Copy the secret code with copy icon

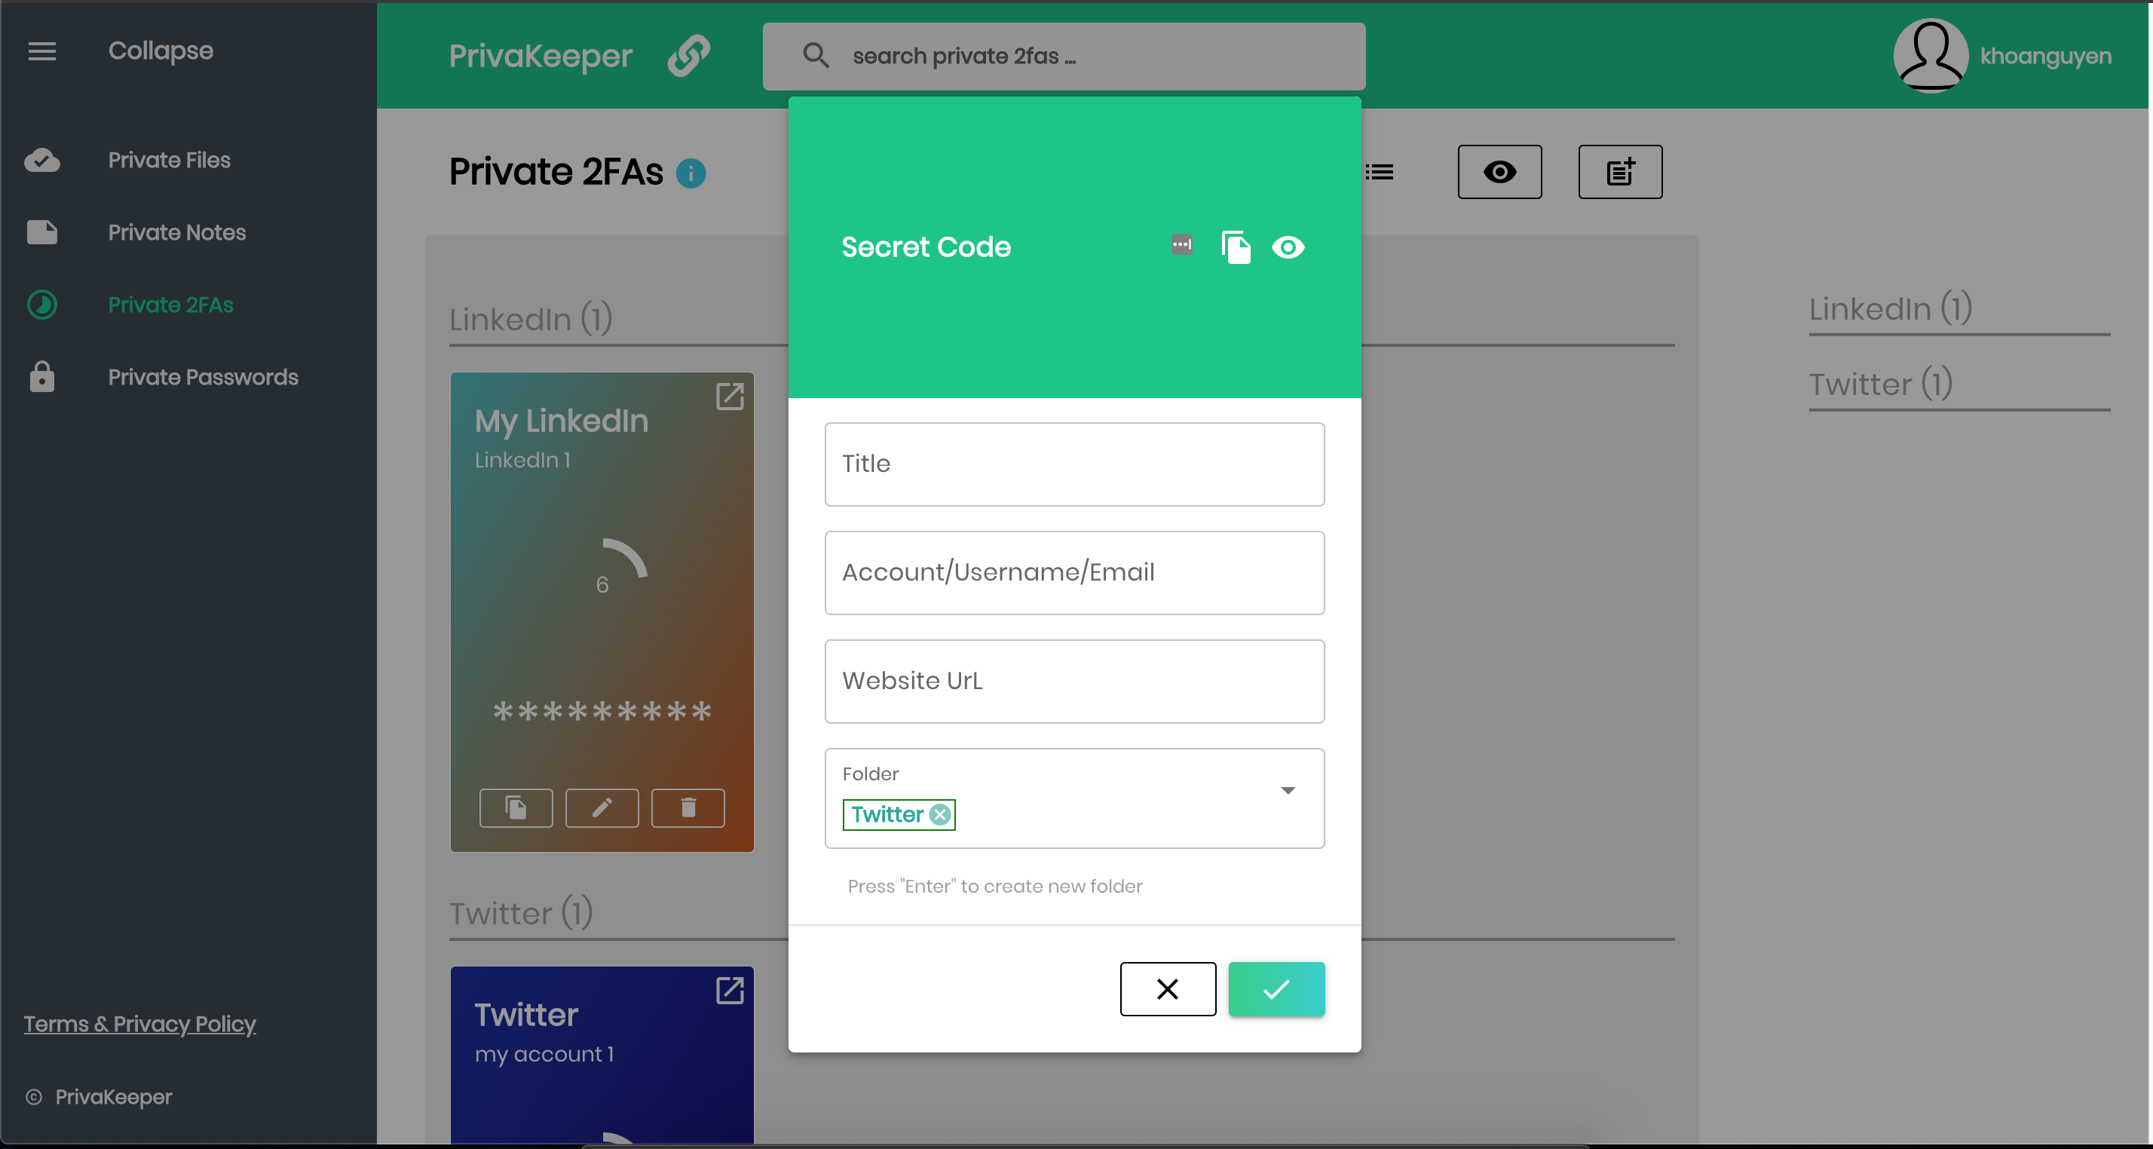point(1236,247)
